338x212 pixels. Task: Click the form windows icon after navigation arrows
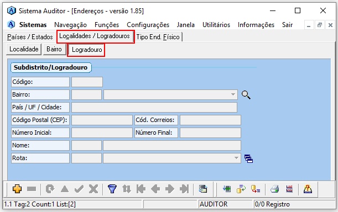(x=203, y=189)
